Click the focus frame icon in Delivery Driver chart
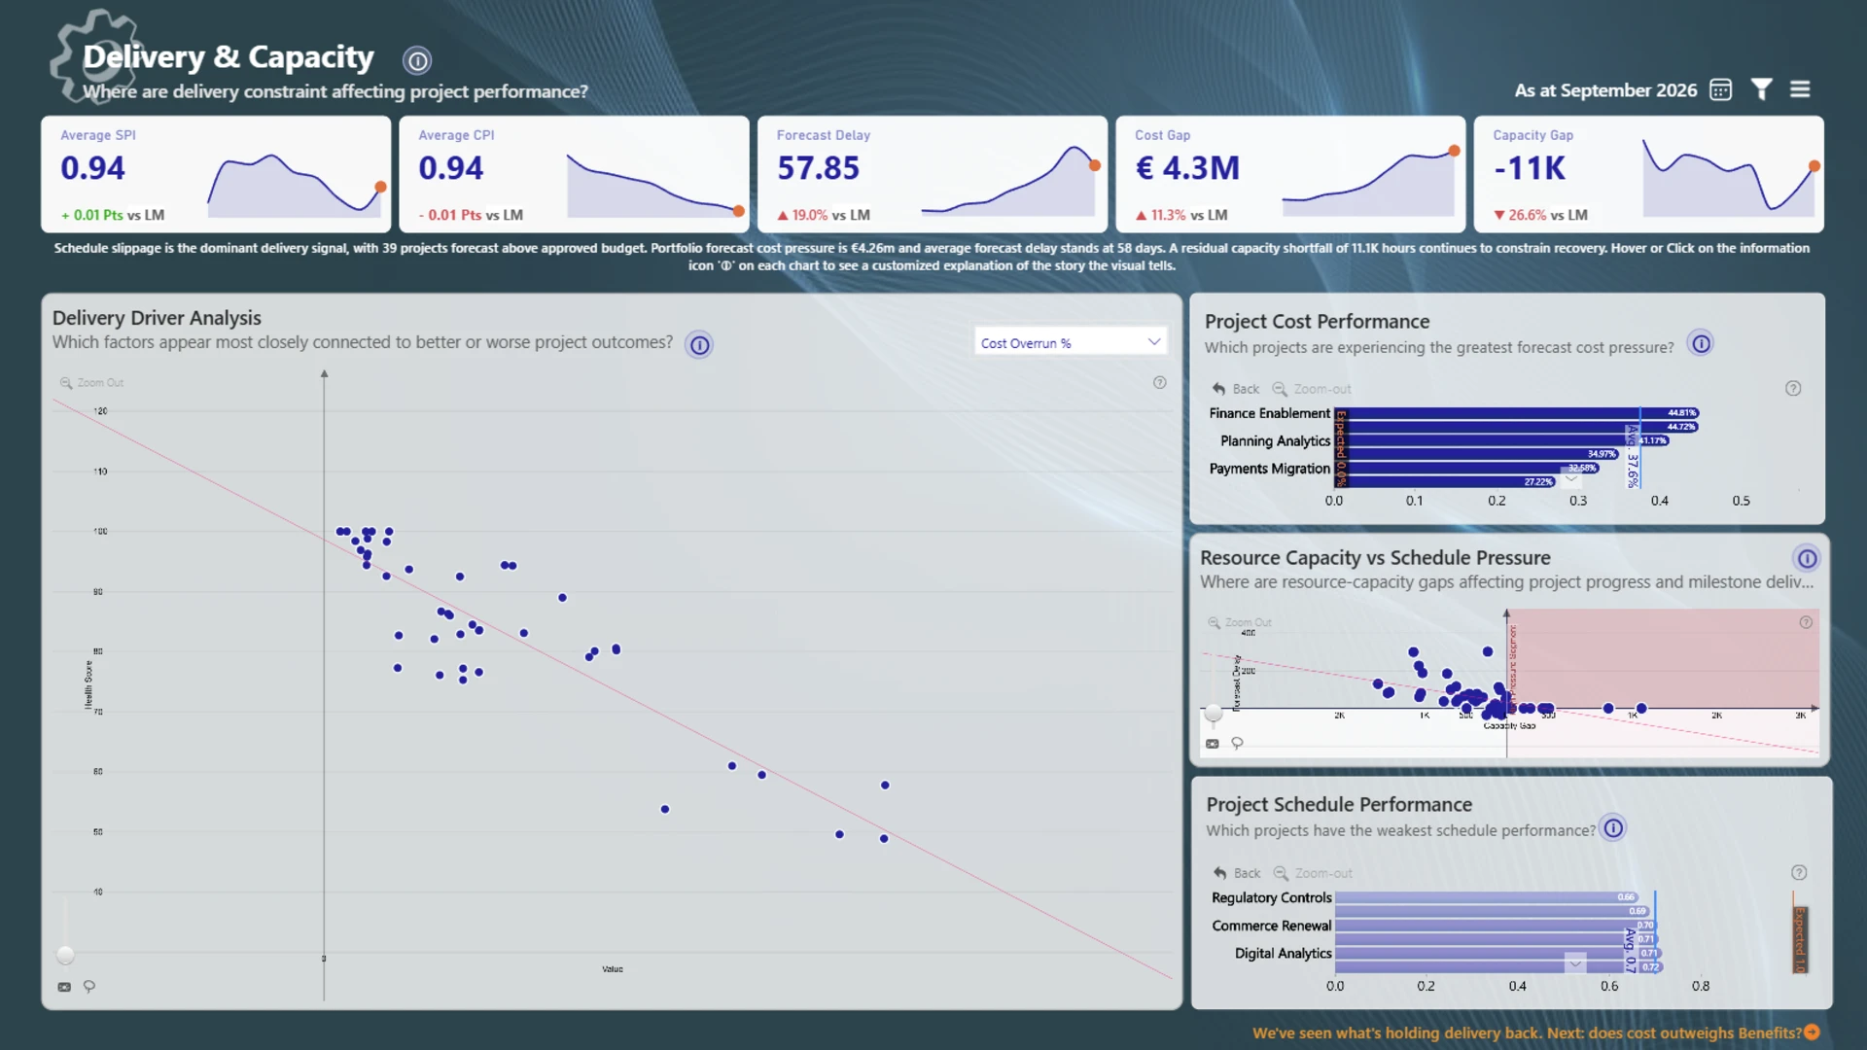The width and height of the screenshot is (1867, 1050). tap(64, 987)
